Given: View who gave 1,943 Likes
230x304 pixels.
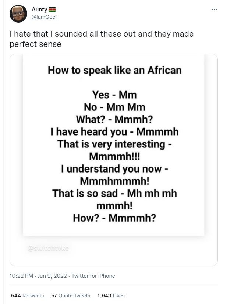Looking at the screenshot, I should pyautogui.click(x=110, y=296).
